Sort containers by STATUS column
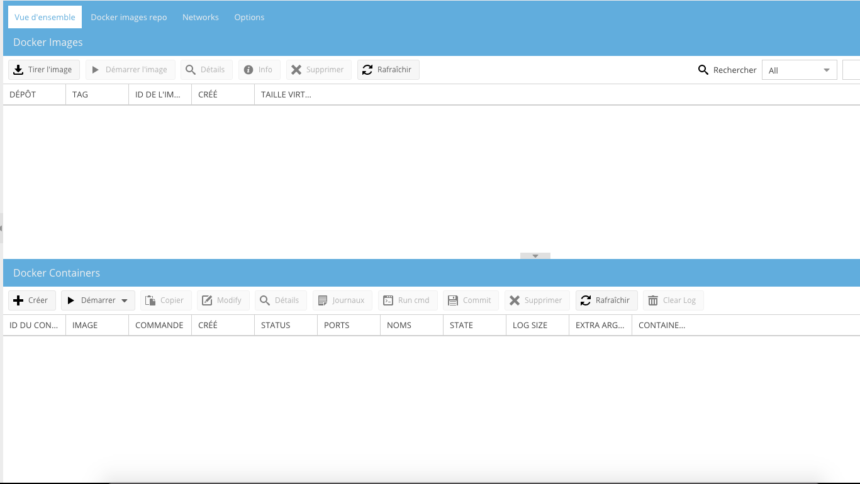Screen dimensions: 860x484 (286, 325)
